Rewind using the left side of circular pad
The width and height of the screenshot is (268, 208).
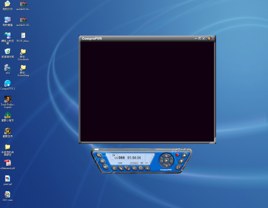tap(161, 161)
